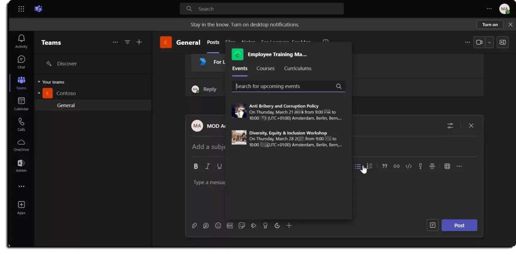Open the Posts tab of General channel
This screenshot has width=516, height=255.
pos(213,42)
